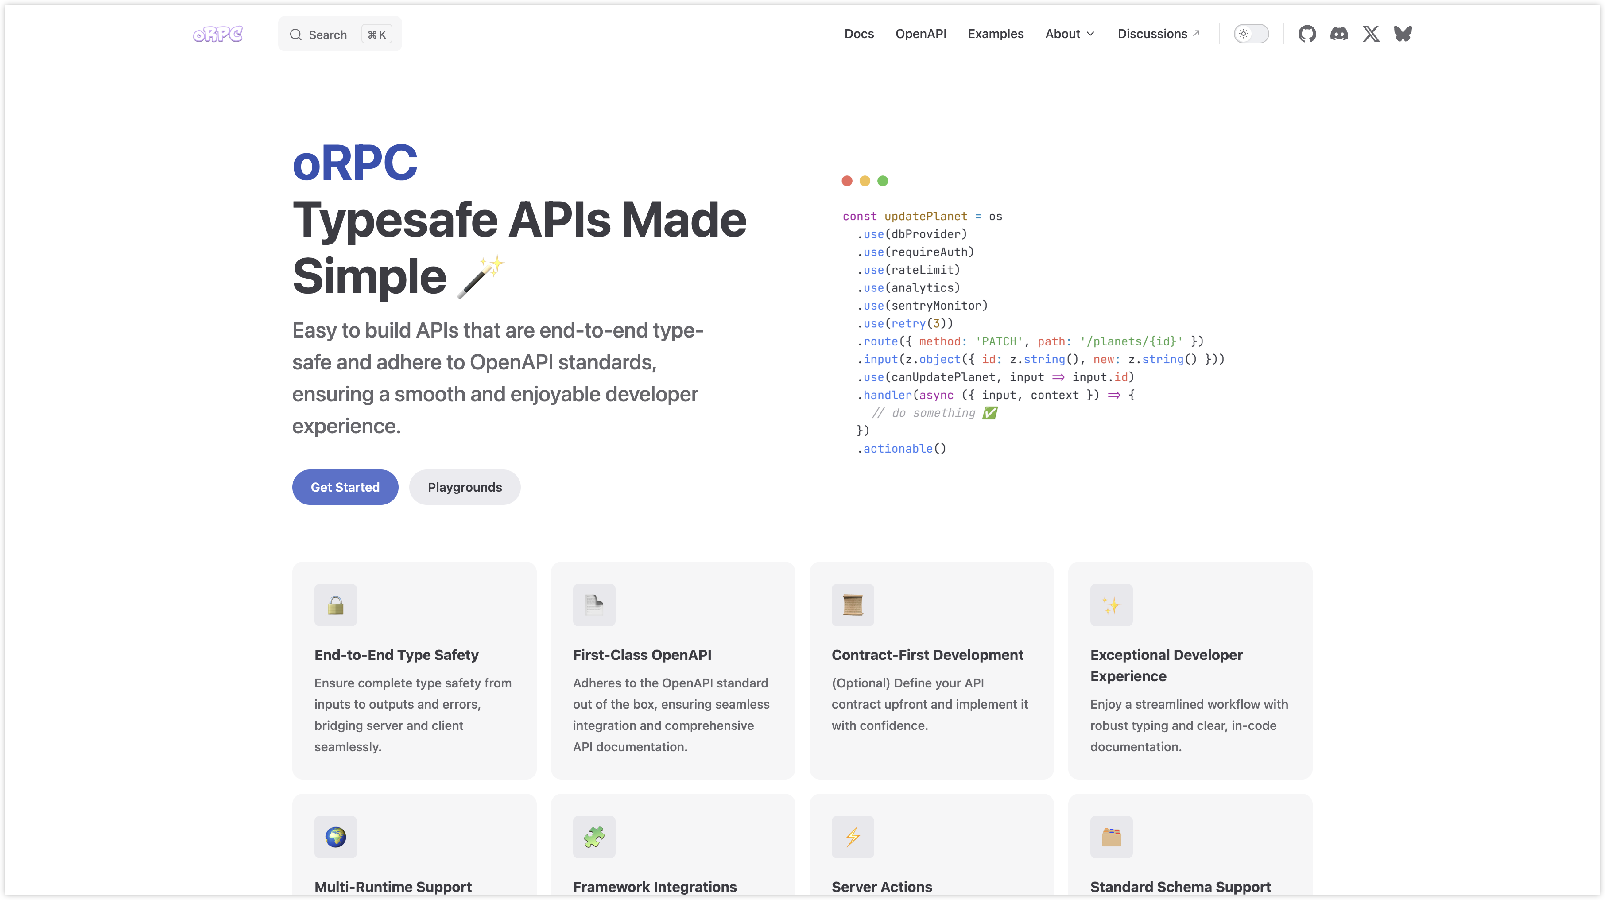The width and height of the screenshot is (1605, 900).
Task: Click the search magnifier icon
Action: click(x=296, y=35)
